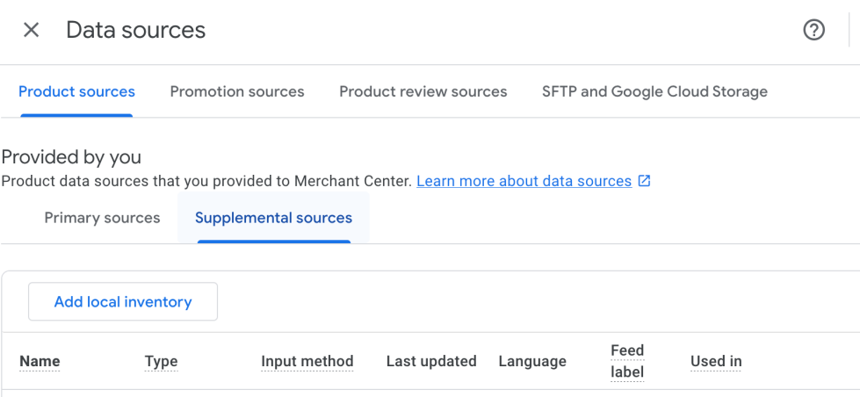
Task: Click the Last updated column header
Action: click(x=431, y=361)
